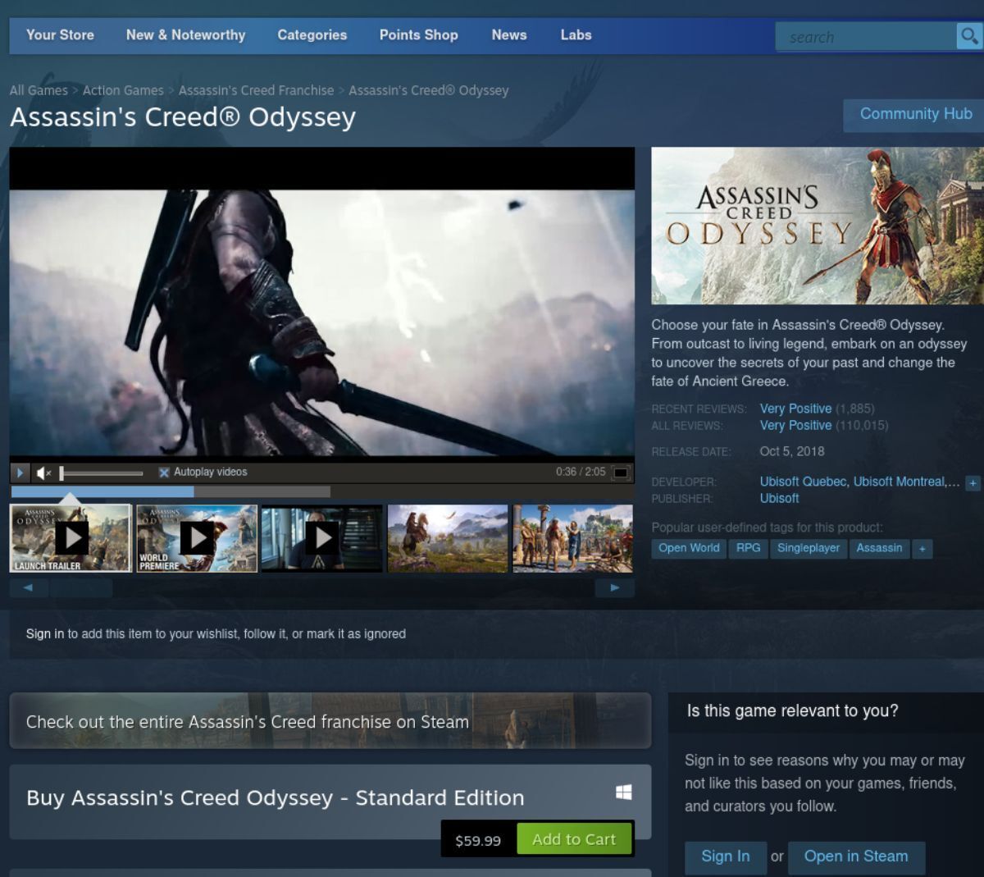Select the Open World tag
The height and width of the screenshot is (877, 984).
[689, 549]
